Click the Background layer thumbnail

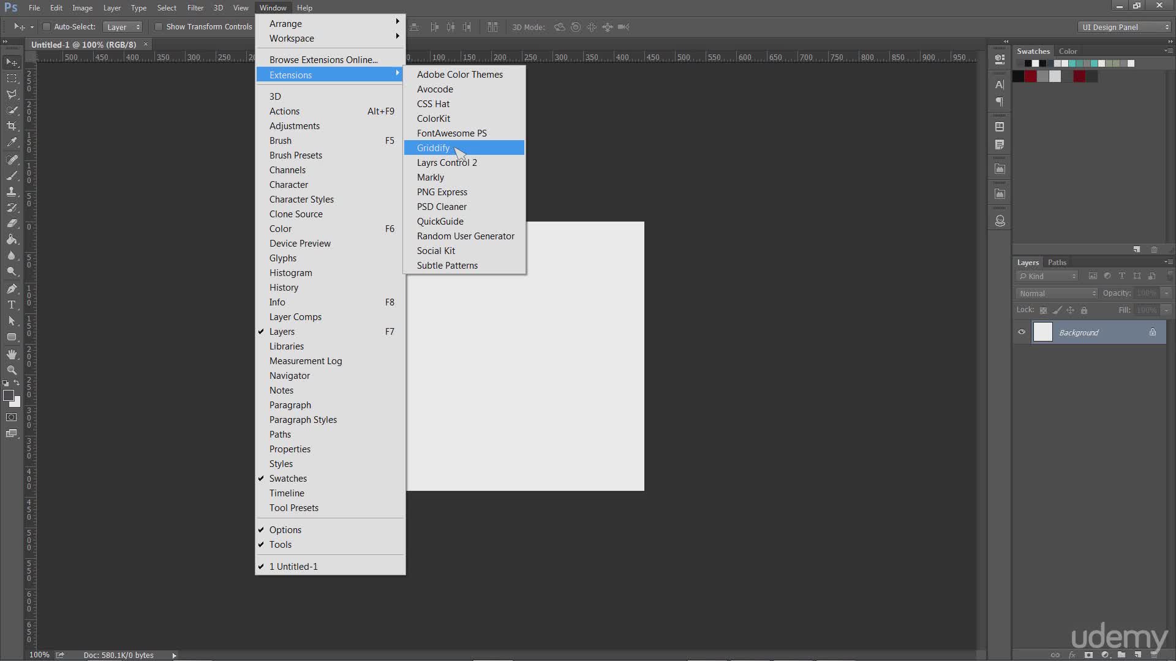click(1042, 332)
